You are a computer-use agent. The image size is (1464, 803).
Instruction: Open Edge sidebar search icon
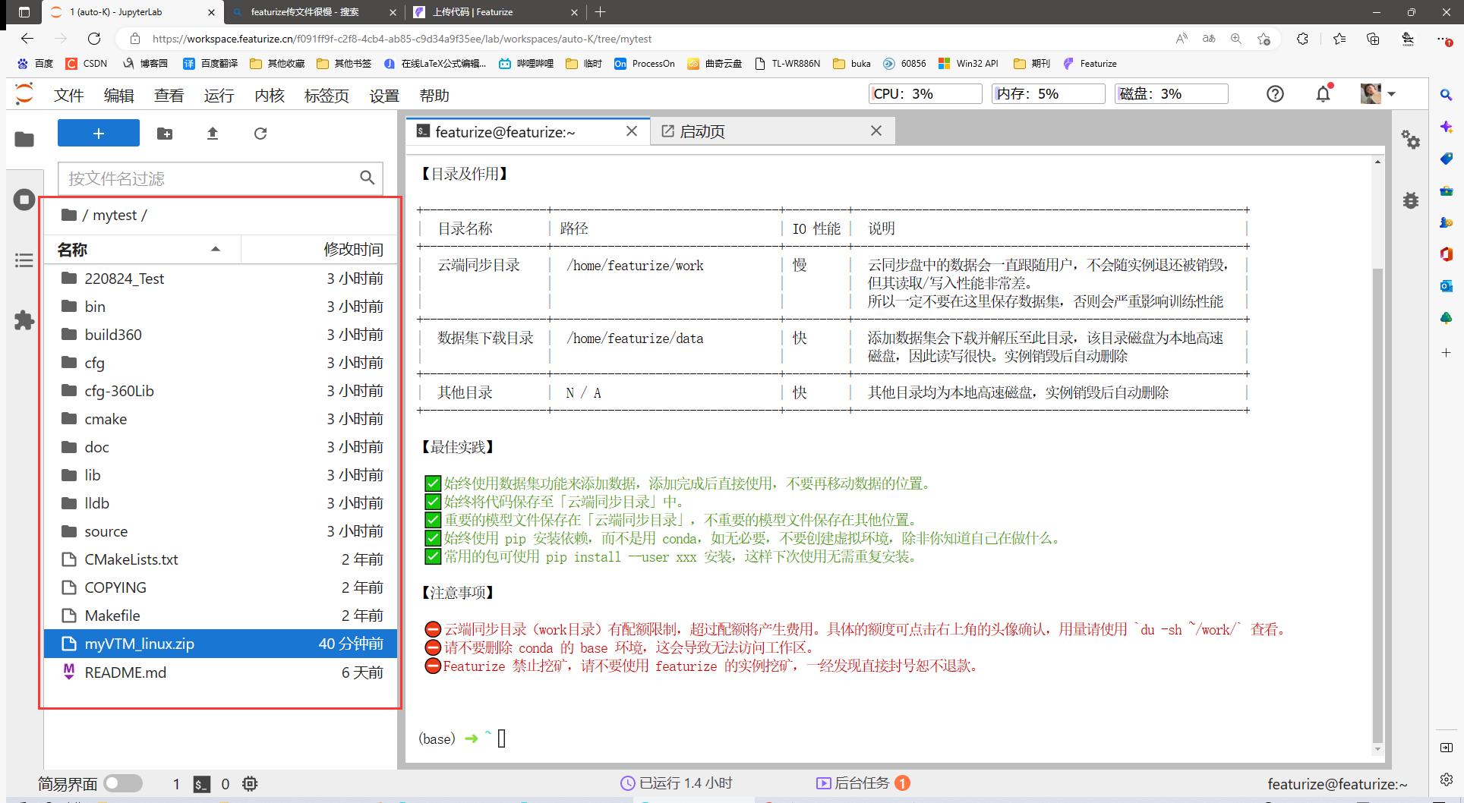point(1447,95)
